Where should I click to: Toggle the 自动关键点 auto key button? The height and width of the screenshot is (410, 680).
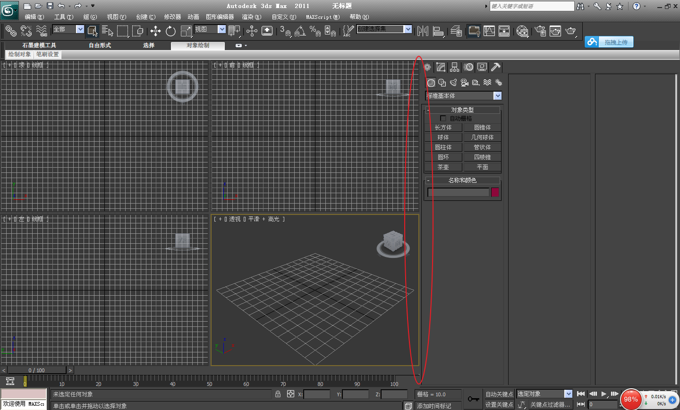point(499,394)
